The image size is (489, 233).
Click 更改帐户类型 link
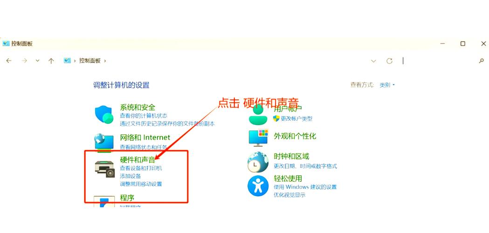(x=296, y=118)
